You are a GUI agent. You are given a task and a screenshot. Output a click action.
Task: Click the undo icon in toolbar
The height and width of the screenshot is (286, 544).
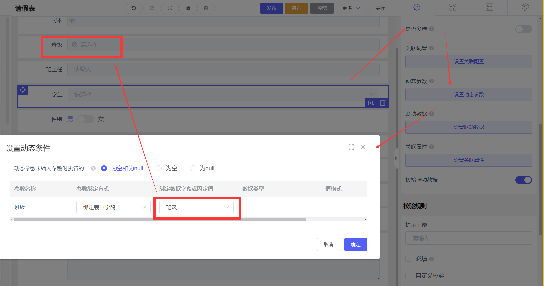click(x=134, y=8)
